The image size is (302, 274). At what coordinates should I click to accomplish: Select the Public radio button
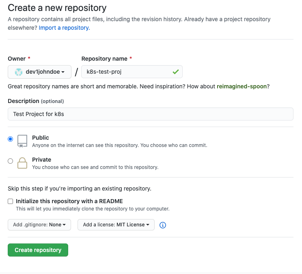[x=11, y=139]
